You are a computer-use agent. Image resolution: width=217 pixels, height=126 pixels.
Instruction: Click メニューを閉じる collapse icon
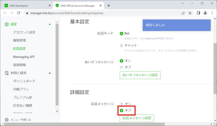point(7,120)
